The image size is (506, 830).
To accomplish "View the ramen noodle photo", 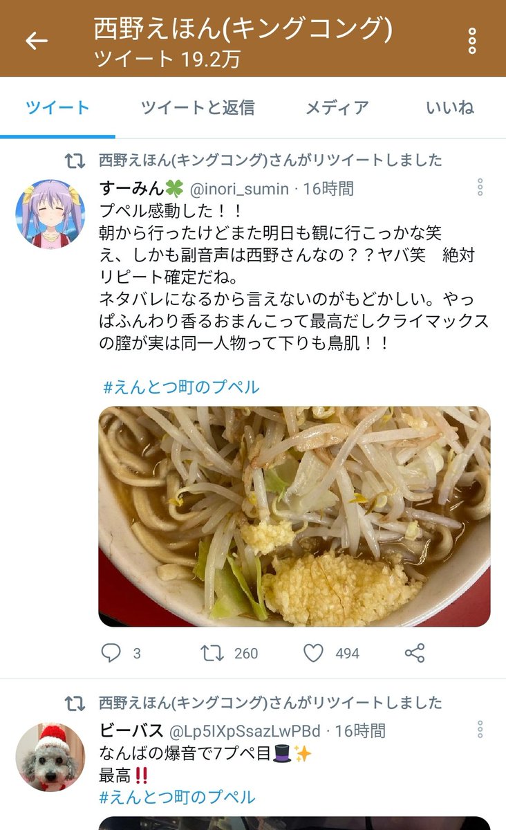I will (x=294, y=516).
